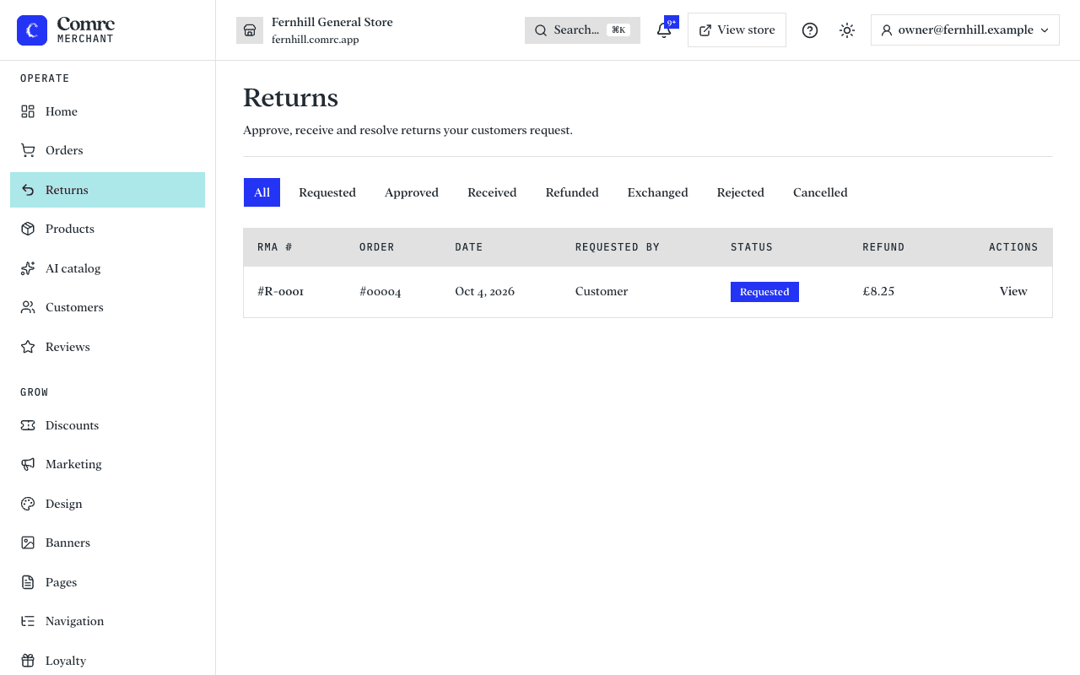Click the Comrc Merchant logo icon
Viewport: 1080px width, 675px height.
tap(32, 30)
